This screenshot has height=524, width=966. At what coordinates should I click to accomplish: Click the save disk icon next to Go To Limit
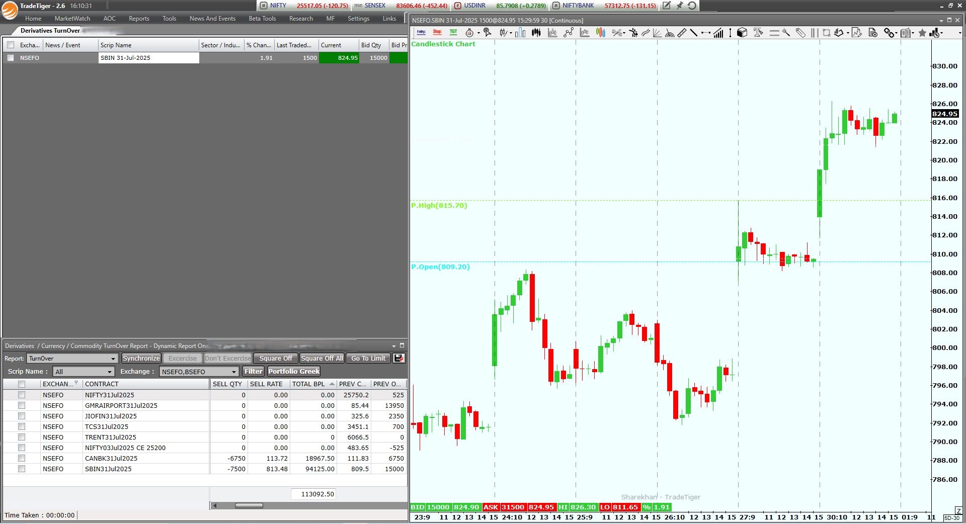tap(398, 358)
